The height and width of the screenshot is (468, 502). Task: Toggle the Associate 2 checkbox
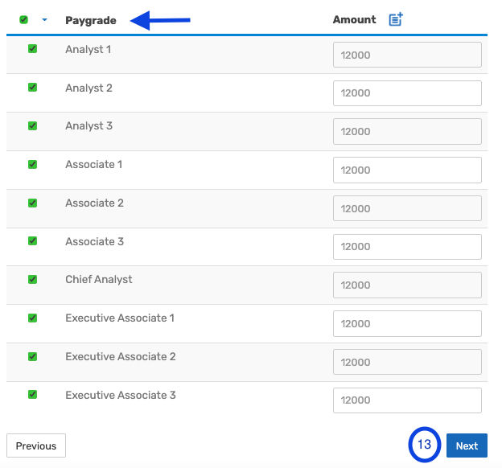coord(32,203)
